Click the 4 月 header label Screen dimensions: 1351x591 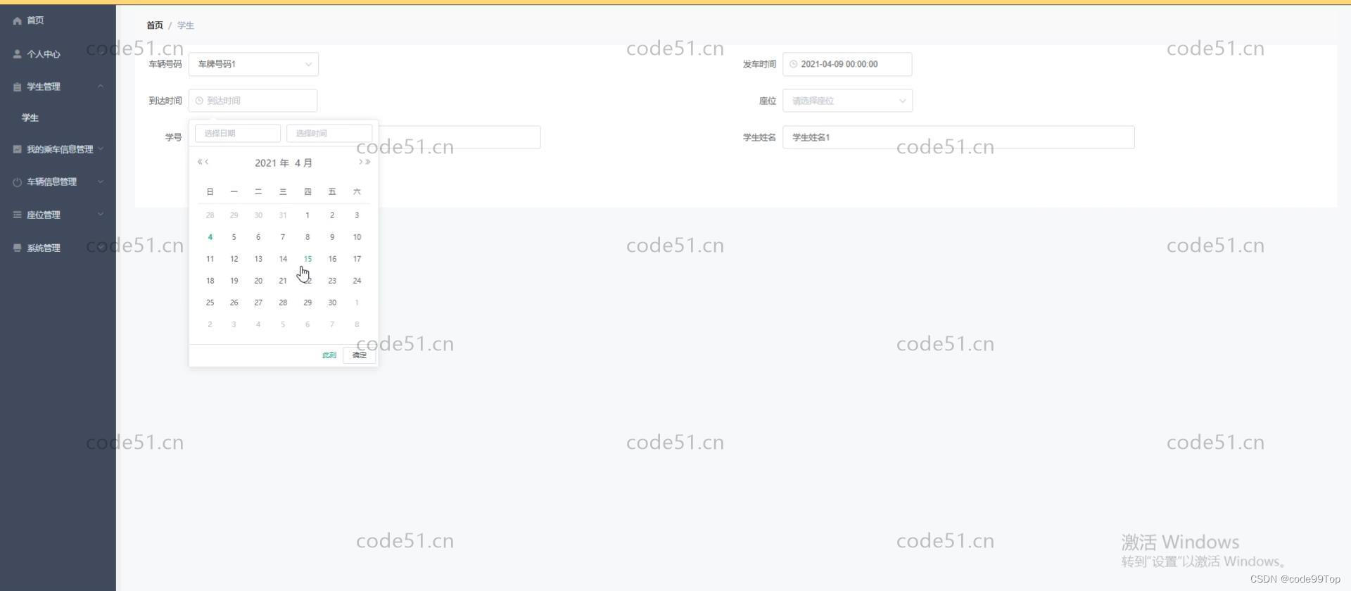tap(303, 163)
